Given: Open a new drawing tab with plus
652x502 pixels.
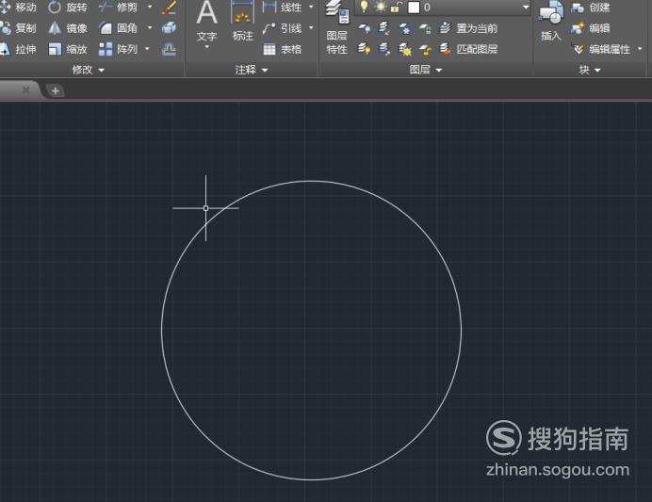Looking at the screenshot, I should tap(56, 90).
